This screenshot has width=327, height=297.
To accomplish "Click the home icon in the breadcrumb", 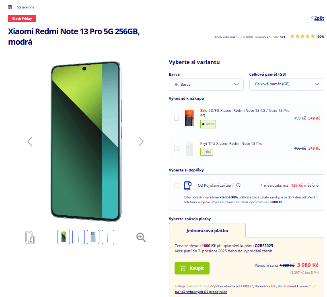I will click(x=10, y=7).
